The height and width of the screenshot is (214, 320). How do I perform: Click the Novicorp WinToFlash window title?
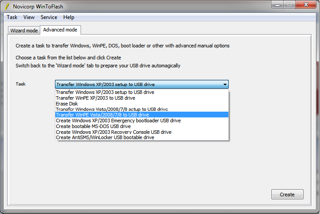coord(38,7)
